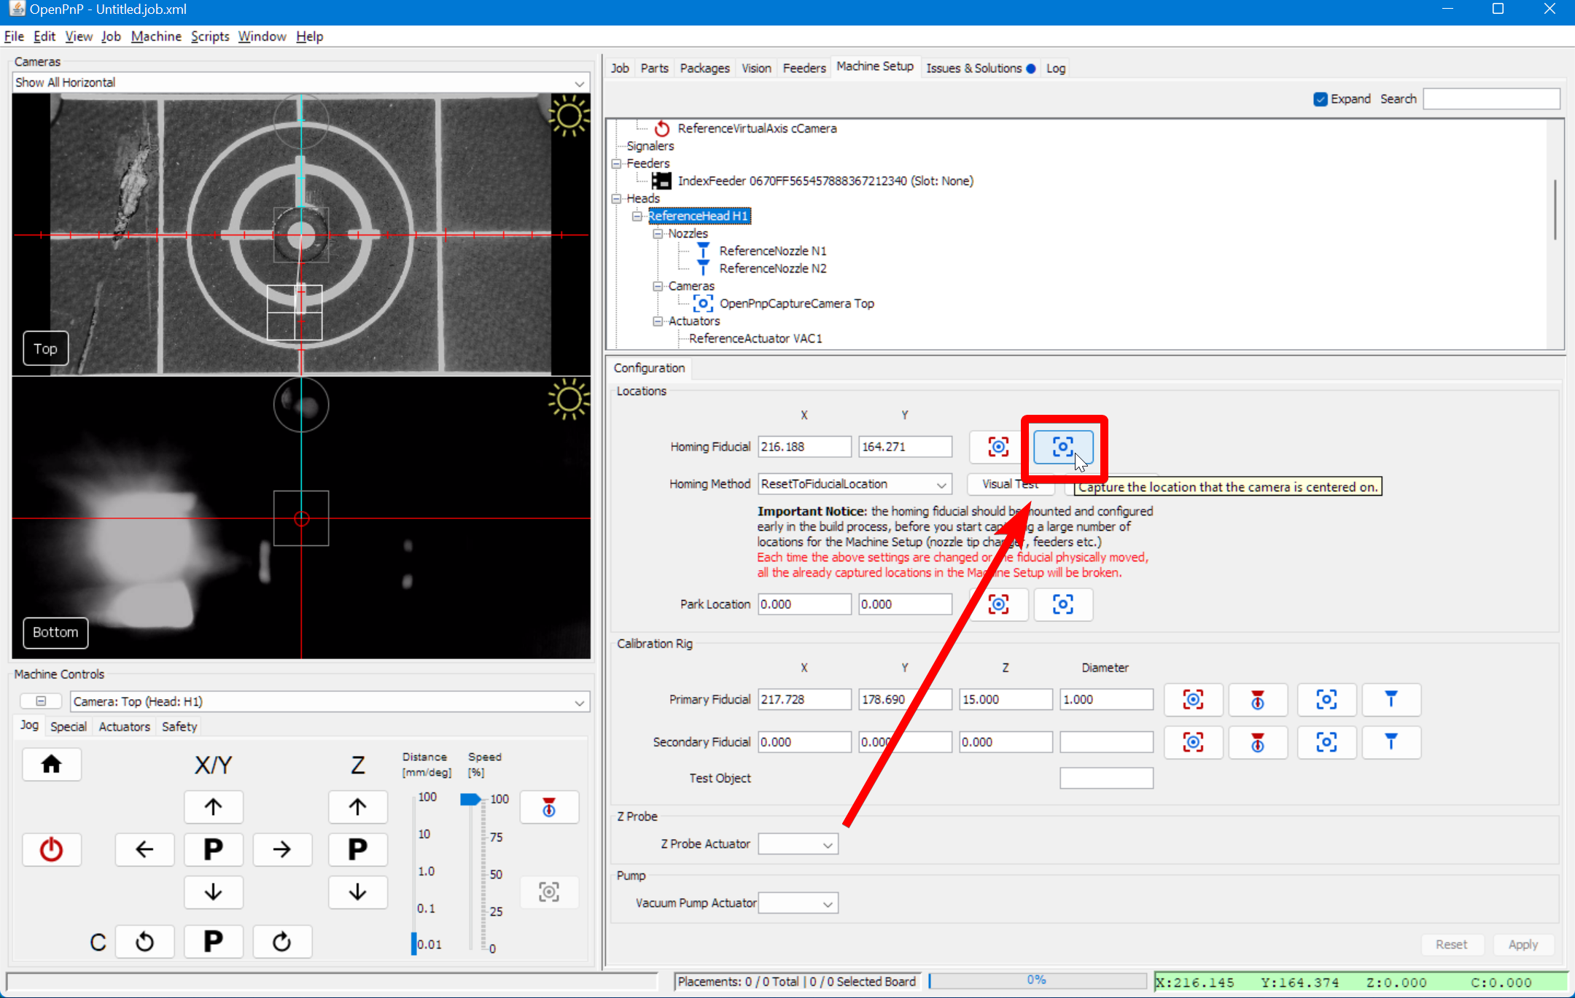Capture camera coordinates from the jog panel
Image resolution: width=1575 pixels, height=998 pixels.
[548, 892]
